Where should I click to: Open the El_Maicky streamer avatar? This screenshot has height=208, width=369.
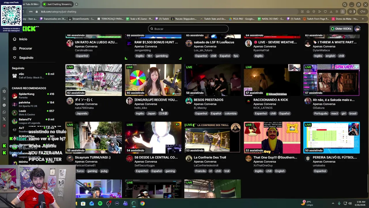point(189,101)
